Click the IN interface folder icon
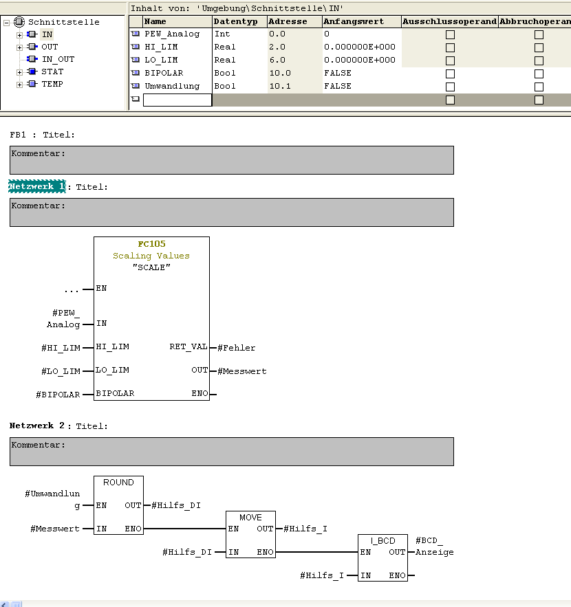Screen dimensions: 571x607 32,34
